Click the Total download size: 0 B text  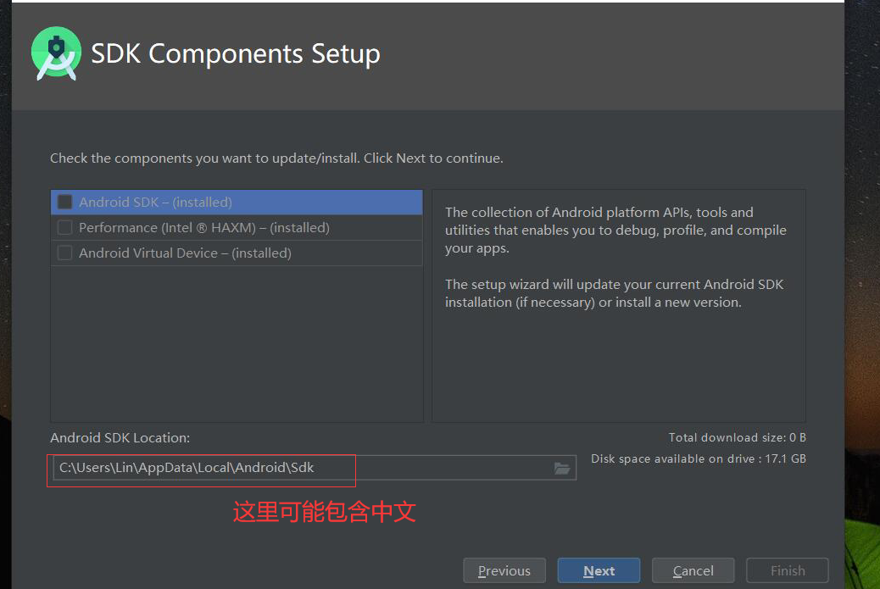pos(737,437)
